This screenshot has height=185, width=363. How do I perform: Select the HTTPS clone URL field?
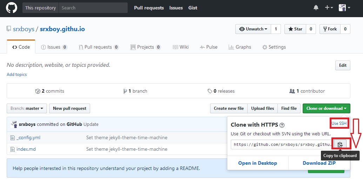[x=282, y=144]
